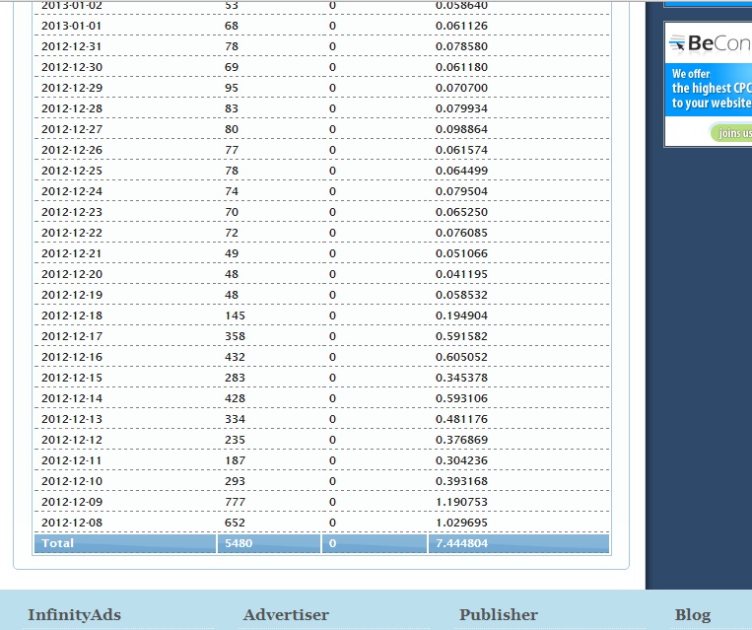The height and width of the screenshot is (630, 752).
Task: Select the date cell 2012-12-31
Action: click(x=72, y=46)
